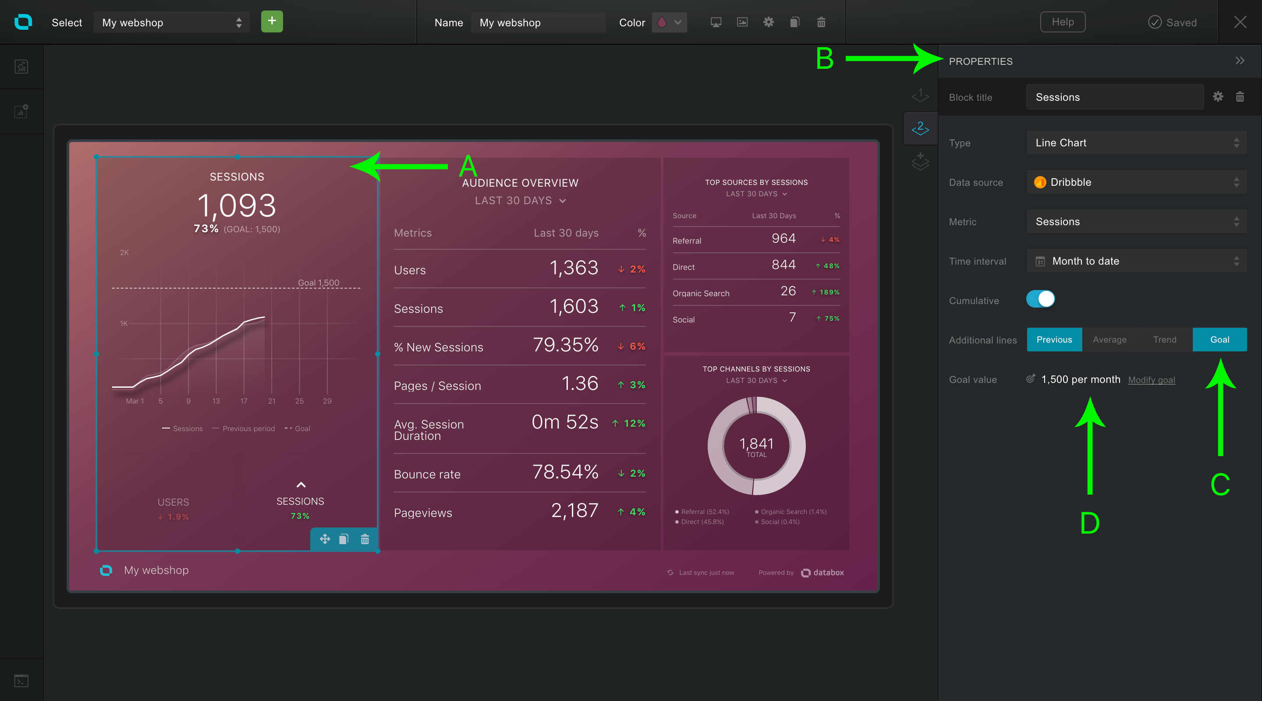This screenshot has width=1262, height=701.
Task: Open the Data source Dribbble dropdown
Action: tap(1137, 182)
